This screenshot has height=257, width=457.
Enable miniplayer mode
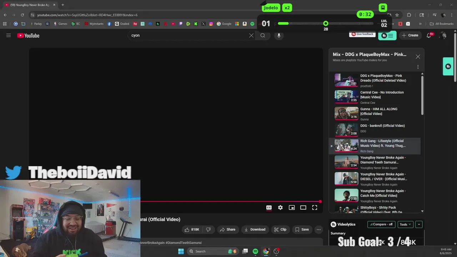(x=292, y=207)
